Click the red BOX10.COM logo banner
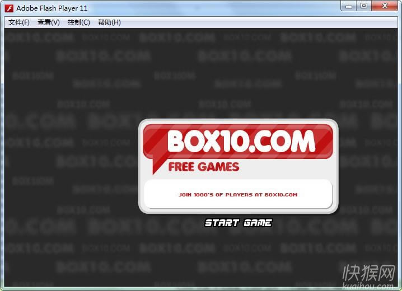 point(241,141)
